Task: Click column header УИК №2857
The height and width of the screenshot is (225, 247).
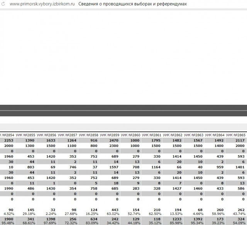Action: (x=68, y=135)
